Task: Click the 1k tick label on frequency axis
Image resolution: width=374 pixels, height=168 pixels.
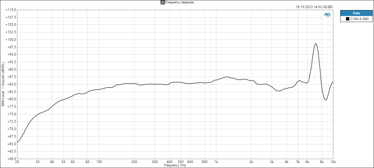Action: pyautogui.click(x=216, y=162)
